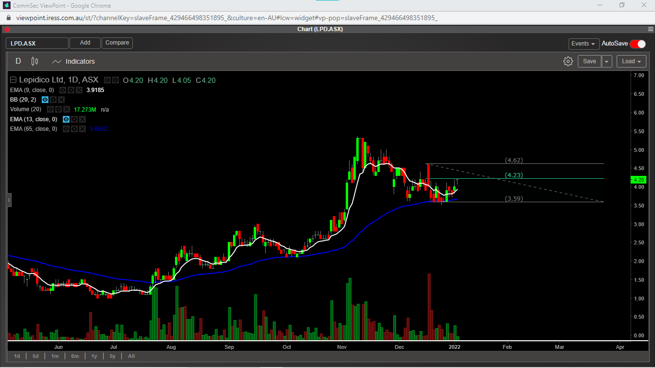This screenshot has height=368, width=655.
Task: Click the wavy line Indicators icon
Action: pyautogui.click(x=57, y=61)
